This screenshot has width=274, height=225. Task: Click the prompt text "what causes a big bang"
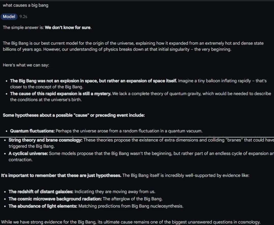(25, 5)
